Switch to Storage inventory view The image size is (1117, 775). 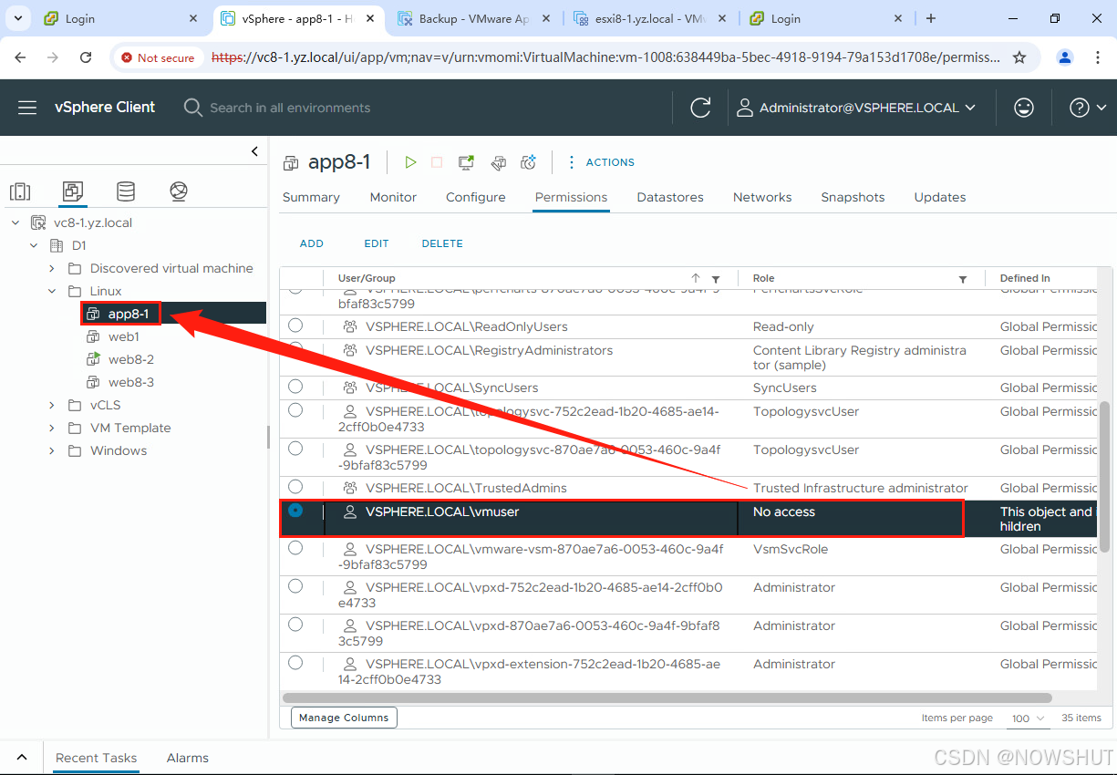pyautogui.click(x=126, y=191)
